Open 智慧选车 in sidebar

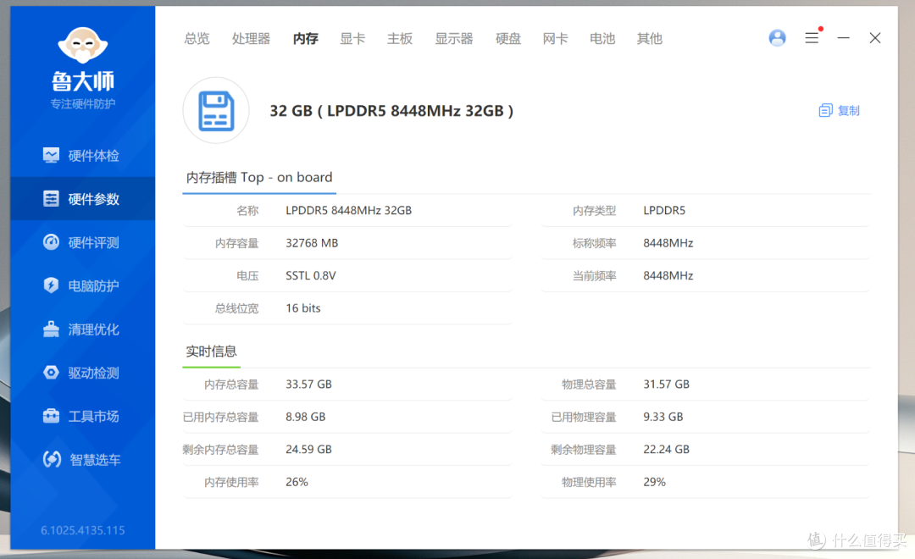click(82, 459)
